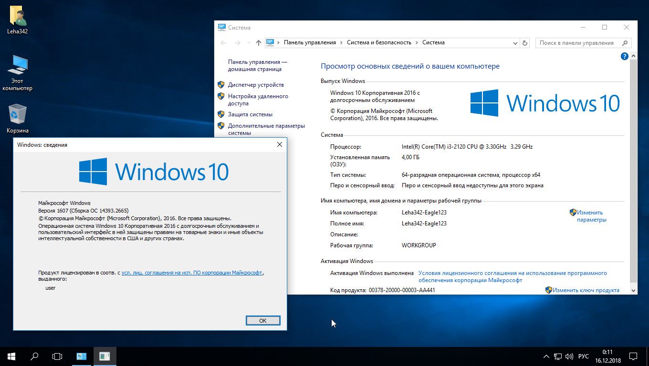Viewport: 649px width, 366px height.
Task: Click shield icon beside Изменить ключ продукта
Action: coord(549,290)
